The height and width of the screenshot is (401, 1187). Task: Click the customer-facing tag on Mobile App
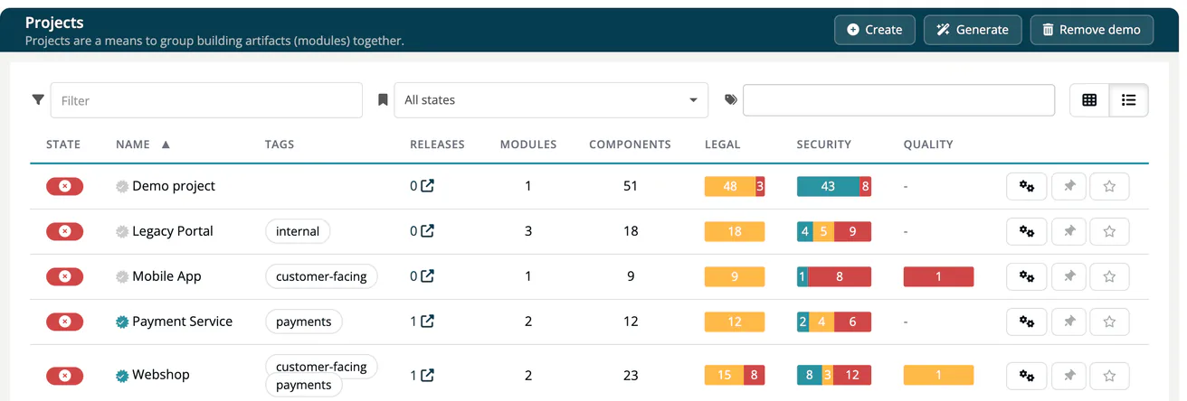pos(321,276)
